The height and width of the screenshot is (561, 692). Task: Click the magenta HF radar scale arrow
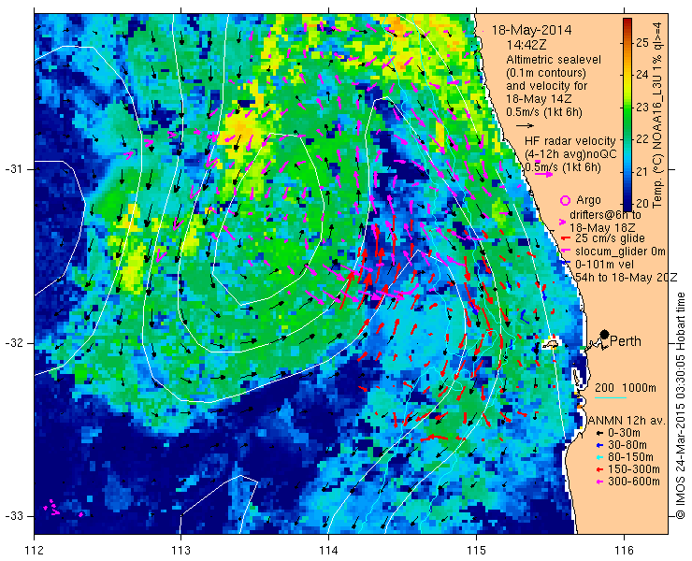[x=543, y=174]
